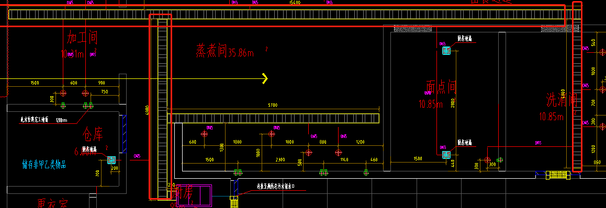Select the vertical 440 dimension text

pyautogui.click(x=453, y=164)
